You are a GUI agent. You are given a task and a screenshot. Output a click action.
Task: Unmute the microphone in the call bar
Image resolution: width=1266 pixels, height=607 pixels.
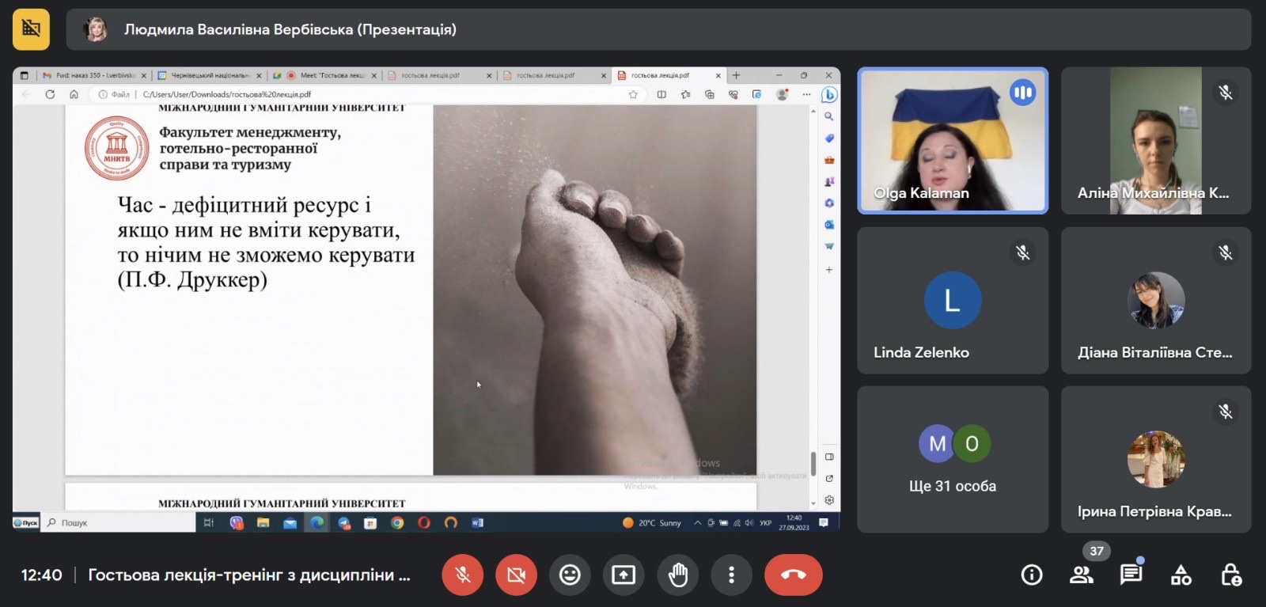tap(463, 575)
